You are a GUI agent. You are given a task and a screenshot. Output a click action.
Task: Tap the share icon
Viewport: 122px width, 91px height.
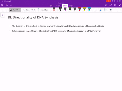(111, 5)
